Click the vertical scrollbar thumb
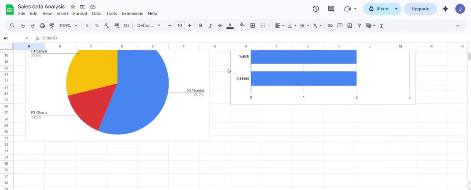 click(x=469, y=56)
